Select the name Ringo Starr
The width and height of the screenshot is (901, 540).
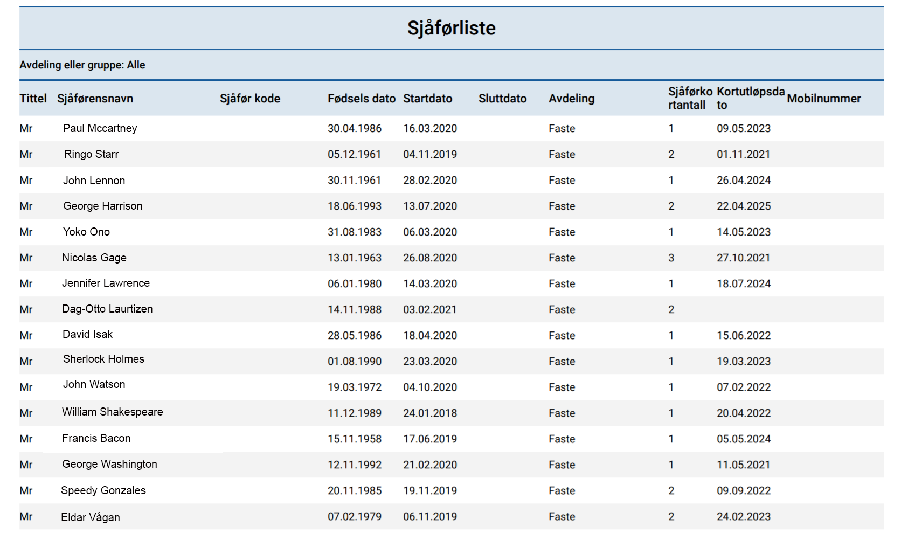pyautogui.click(x=91, y=154)
